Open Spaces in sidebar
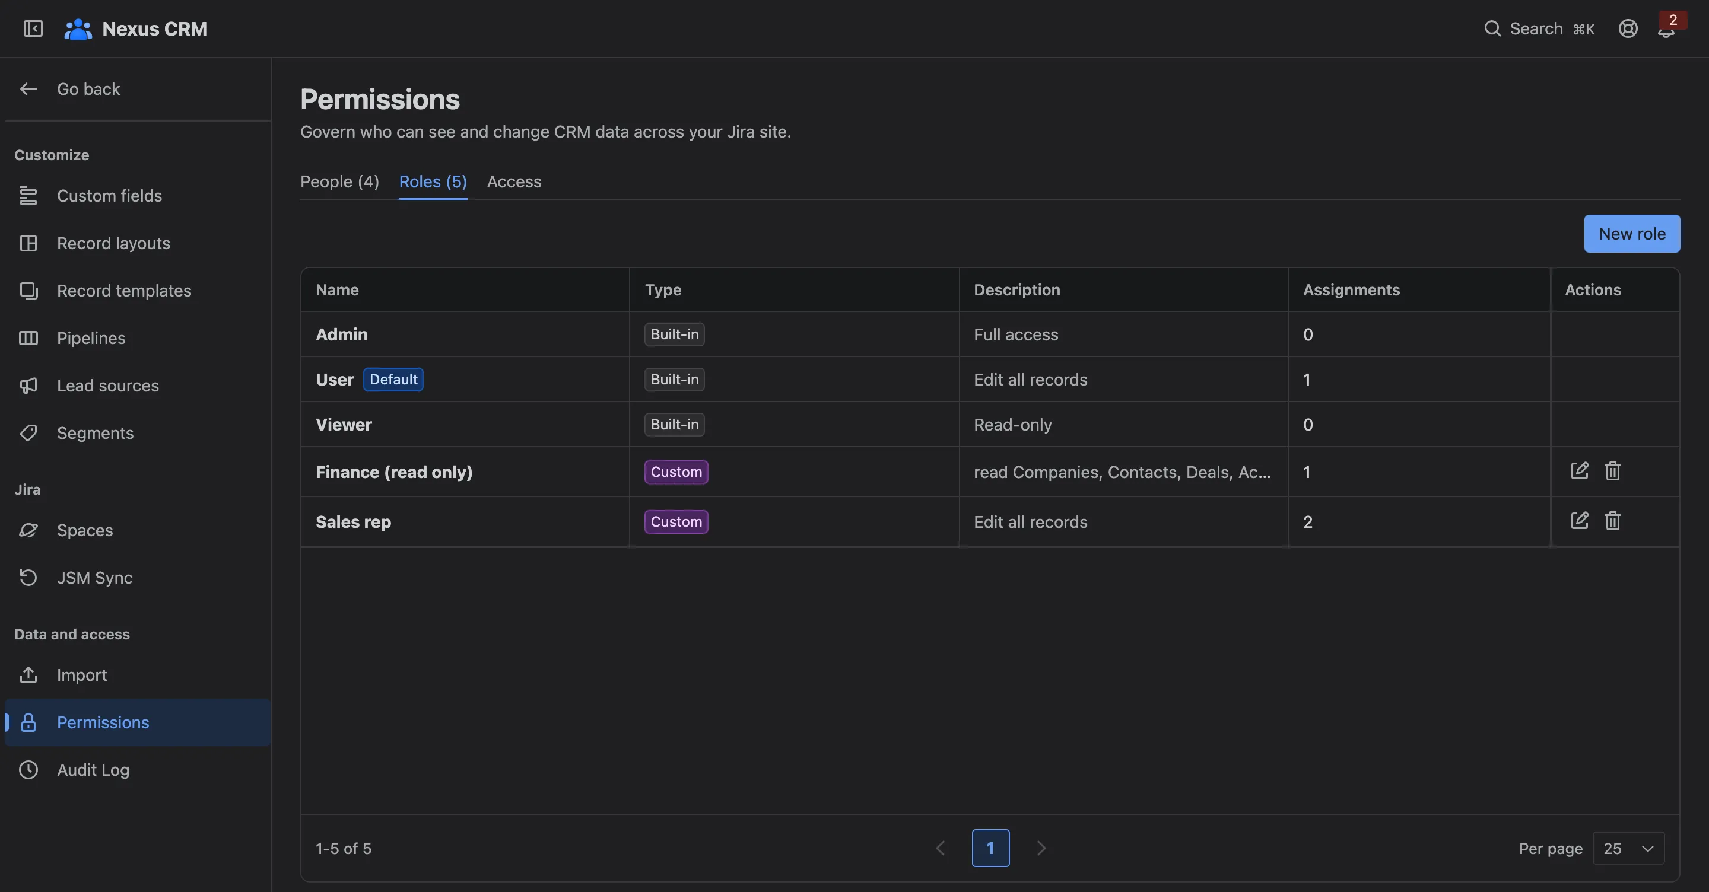The width and height of the screenshot is (1709, 892). (137, 531)
